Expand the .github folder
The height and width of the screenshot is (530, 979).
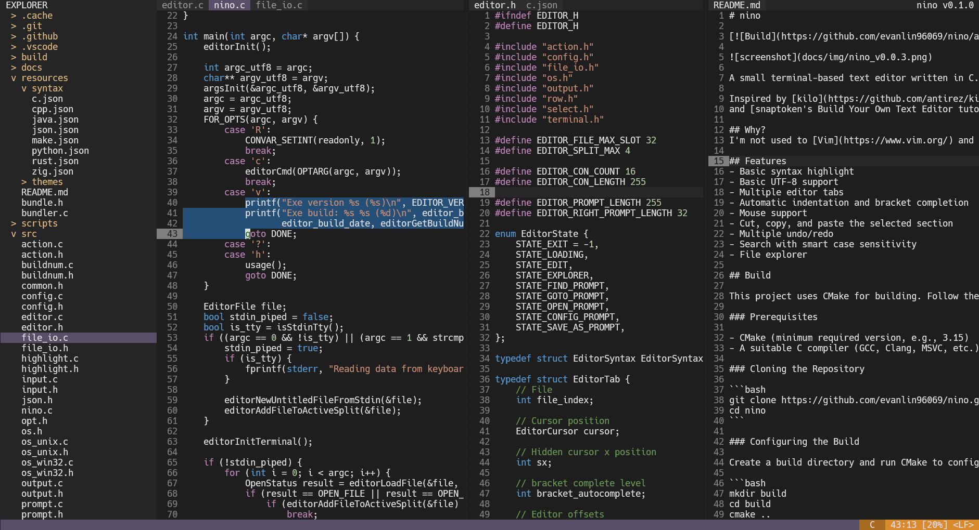click(x=34, y=36)
